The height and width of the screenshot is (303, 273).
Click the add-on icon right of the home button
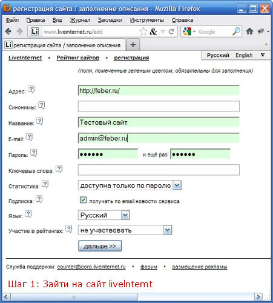point(261,32)
